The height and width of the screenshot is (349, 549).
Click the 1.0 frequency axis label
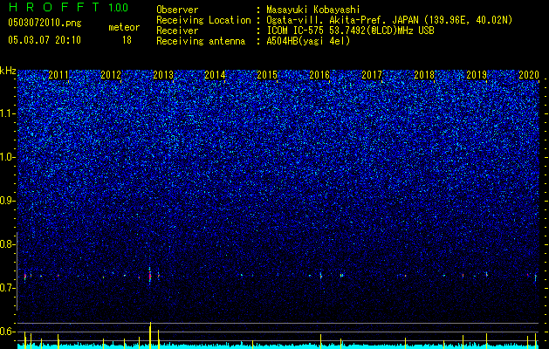coord(8,157)
